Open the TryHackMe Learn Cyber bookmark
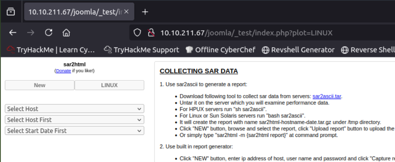 (51, 50)
